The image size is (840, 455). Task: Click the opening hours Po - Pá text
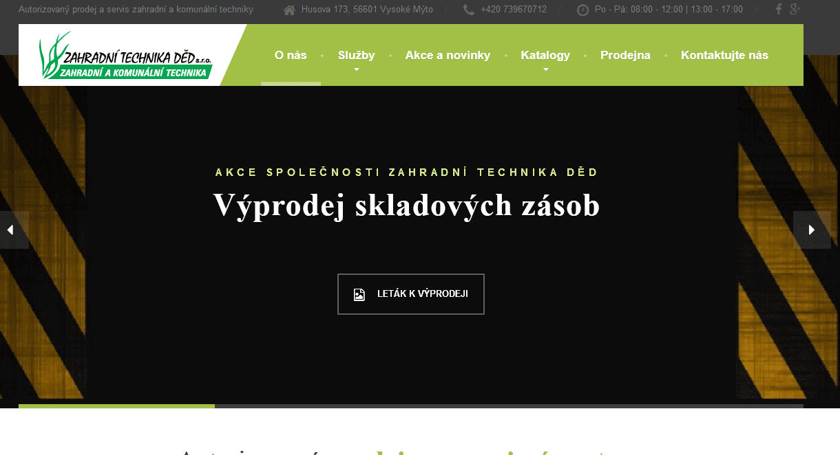669,10
